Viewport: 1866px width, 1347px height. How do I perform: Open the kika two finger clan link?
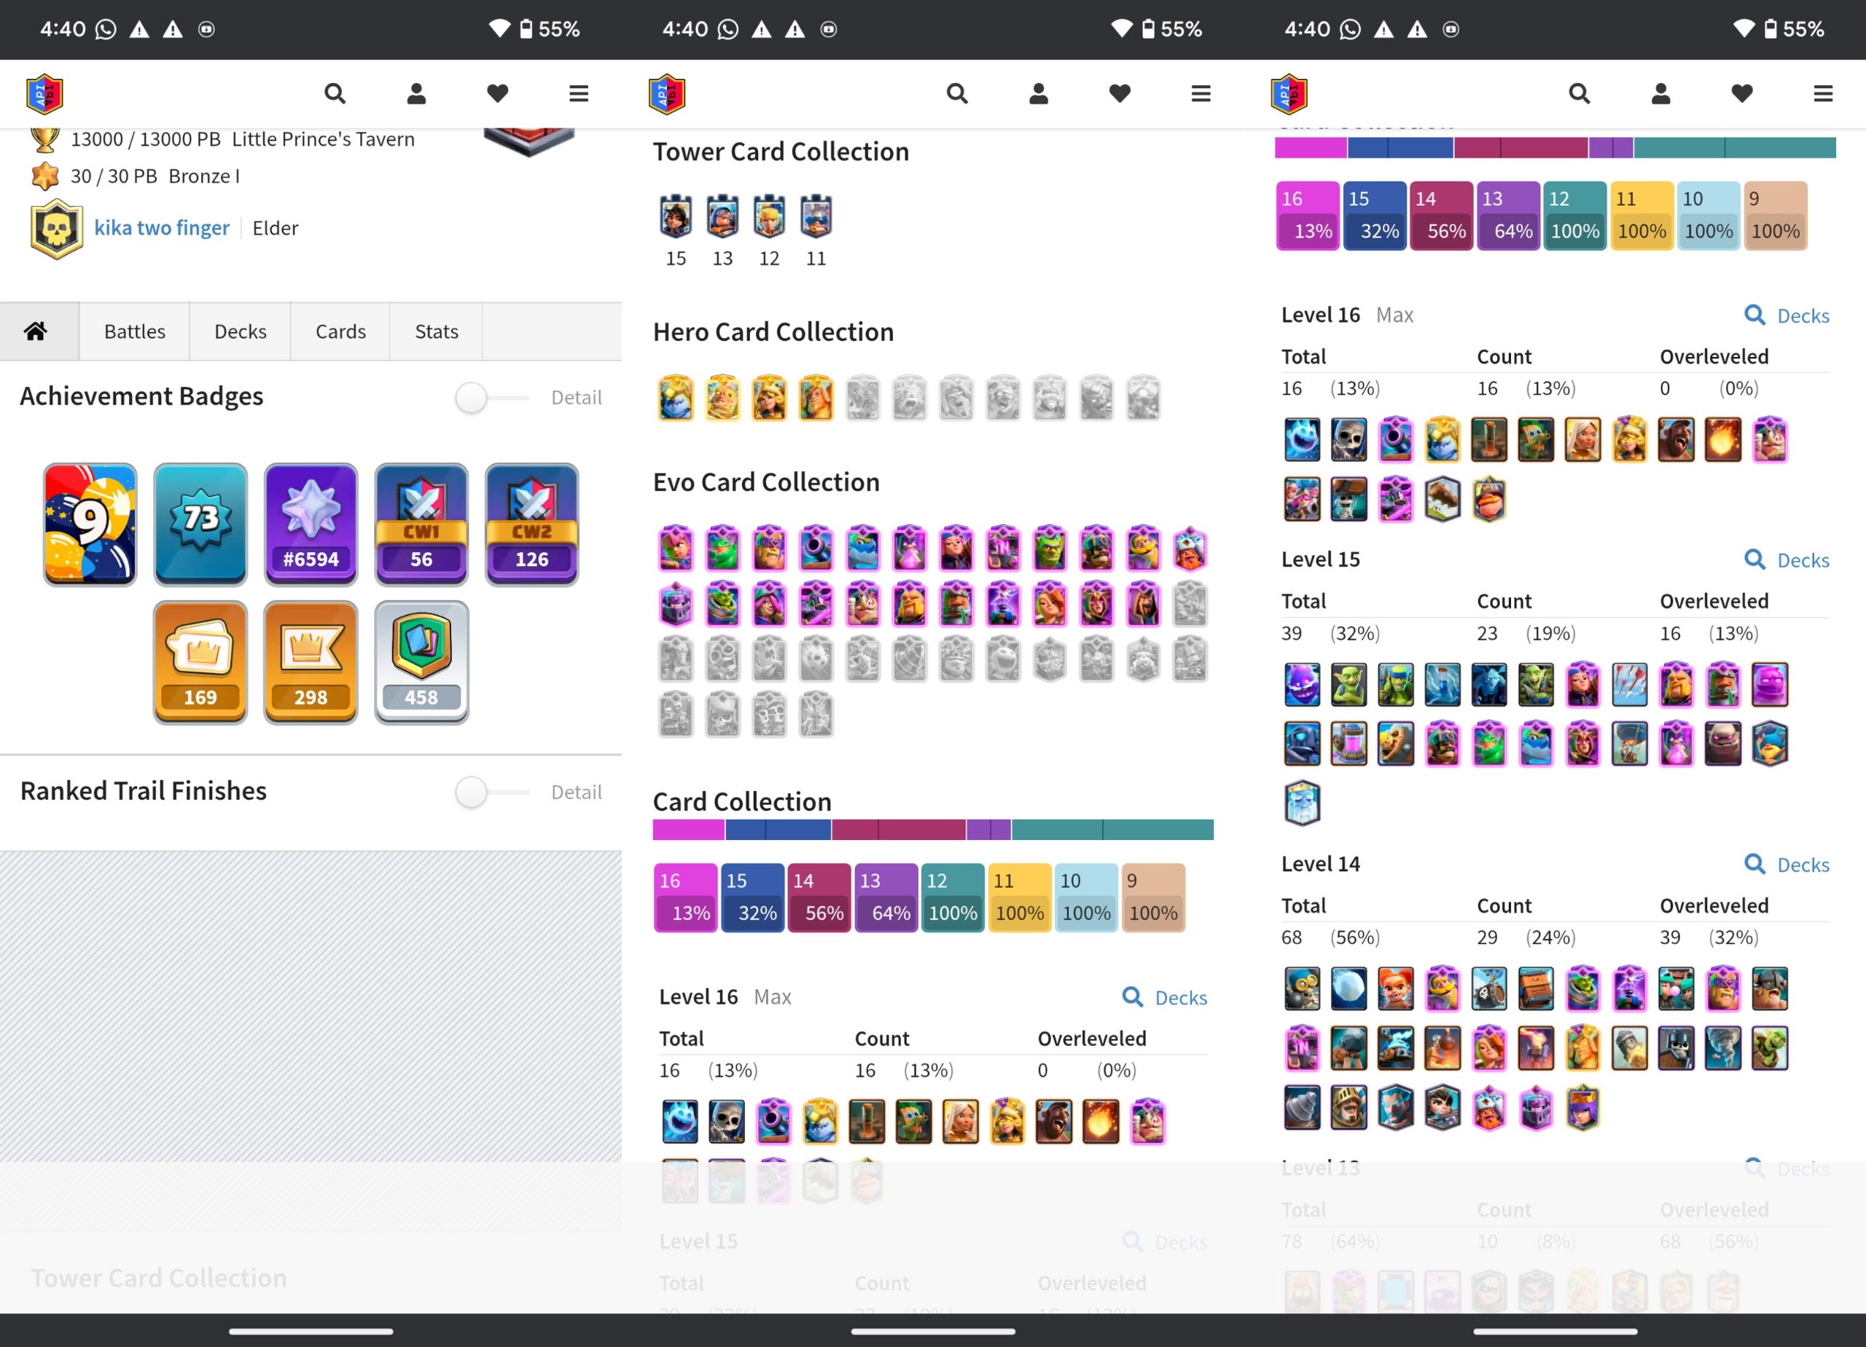161,228
